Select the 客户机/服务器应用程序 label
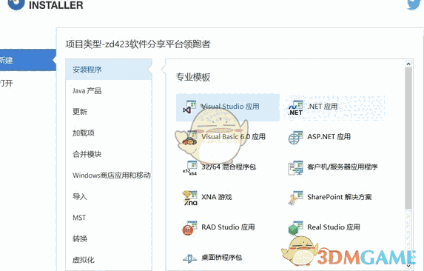Image resolution: width=424 pixels, height=271 pixels. tap(343, 167)
